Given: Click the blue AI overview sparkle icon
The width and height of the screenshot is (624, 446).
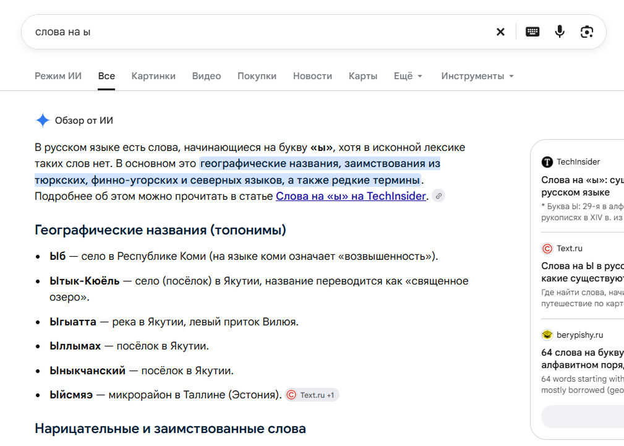Looking at the screenshot, I should (42, 120).
